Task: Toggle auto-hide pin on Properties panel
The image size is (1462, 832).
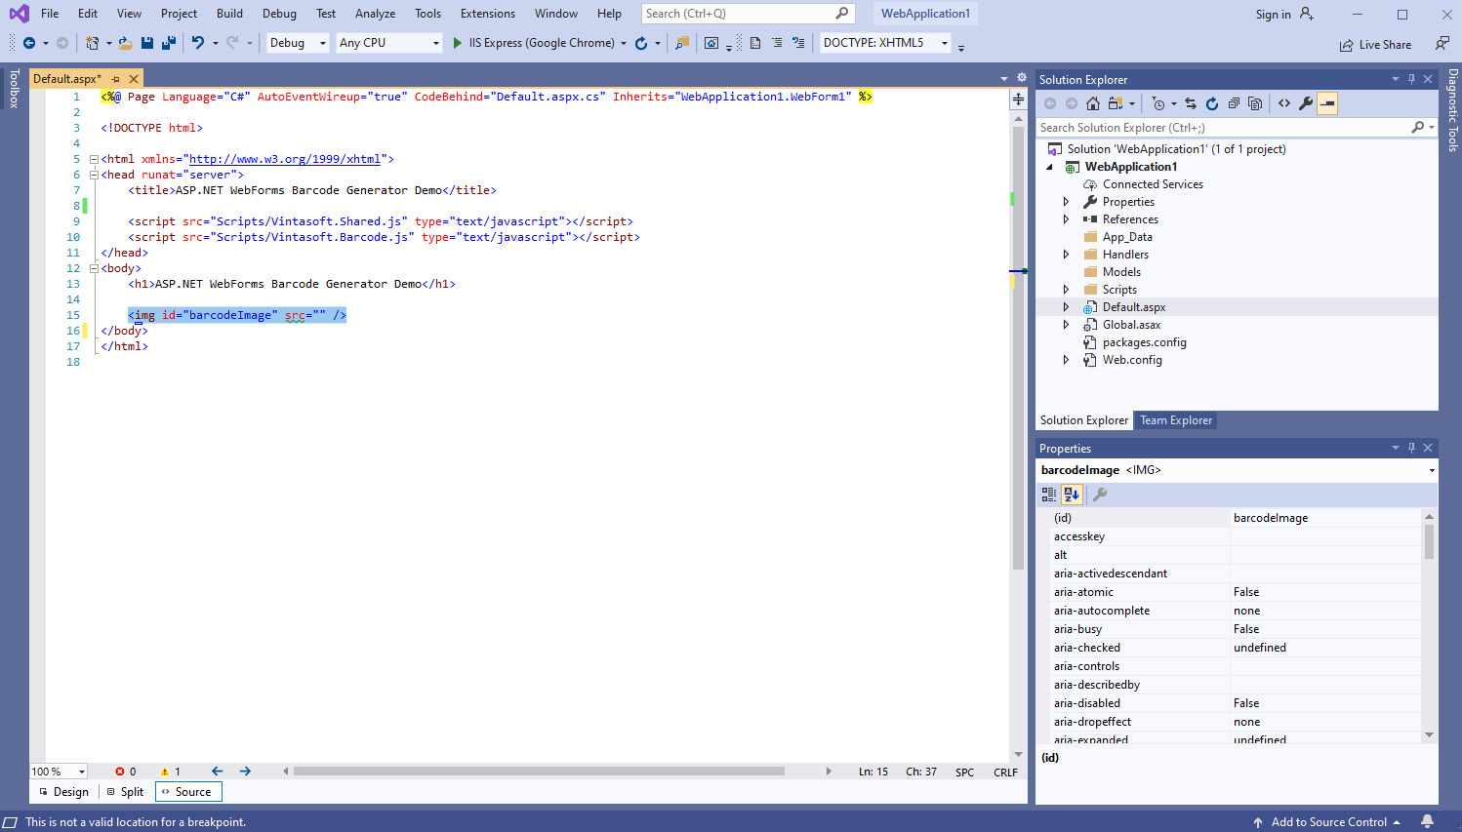Action: (x=1411, y=449)
